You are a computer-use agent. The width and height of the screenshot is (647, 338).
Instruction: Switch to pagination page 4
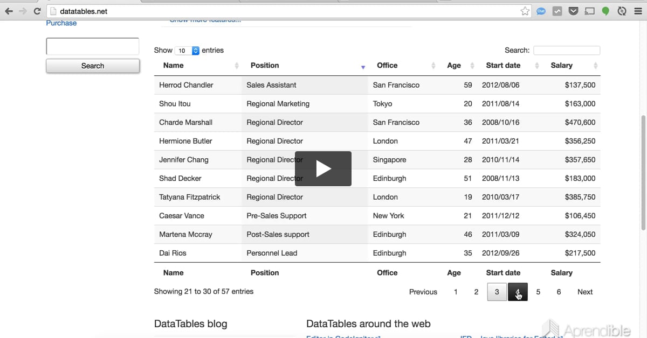(x=518, y=292)
